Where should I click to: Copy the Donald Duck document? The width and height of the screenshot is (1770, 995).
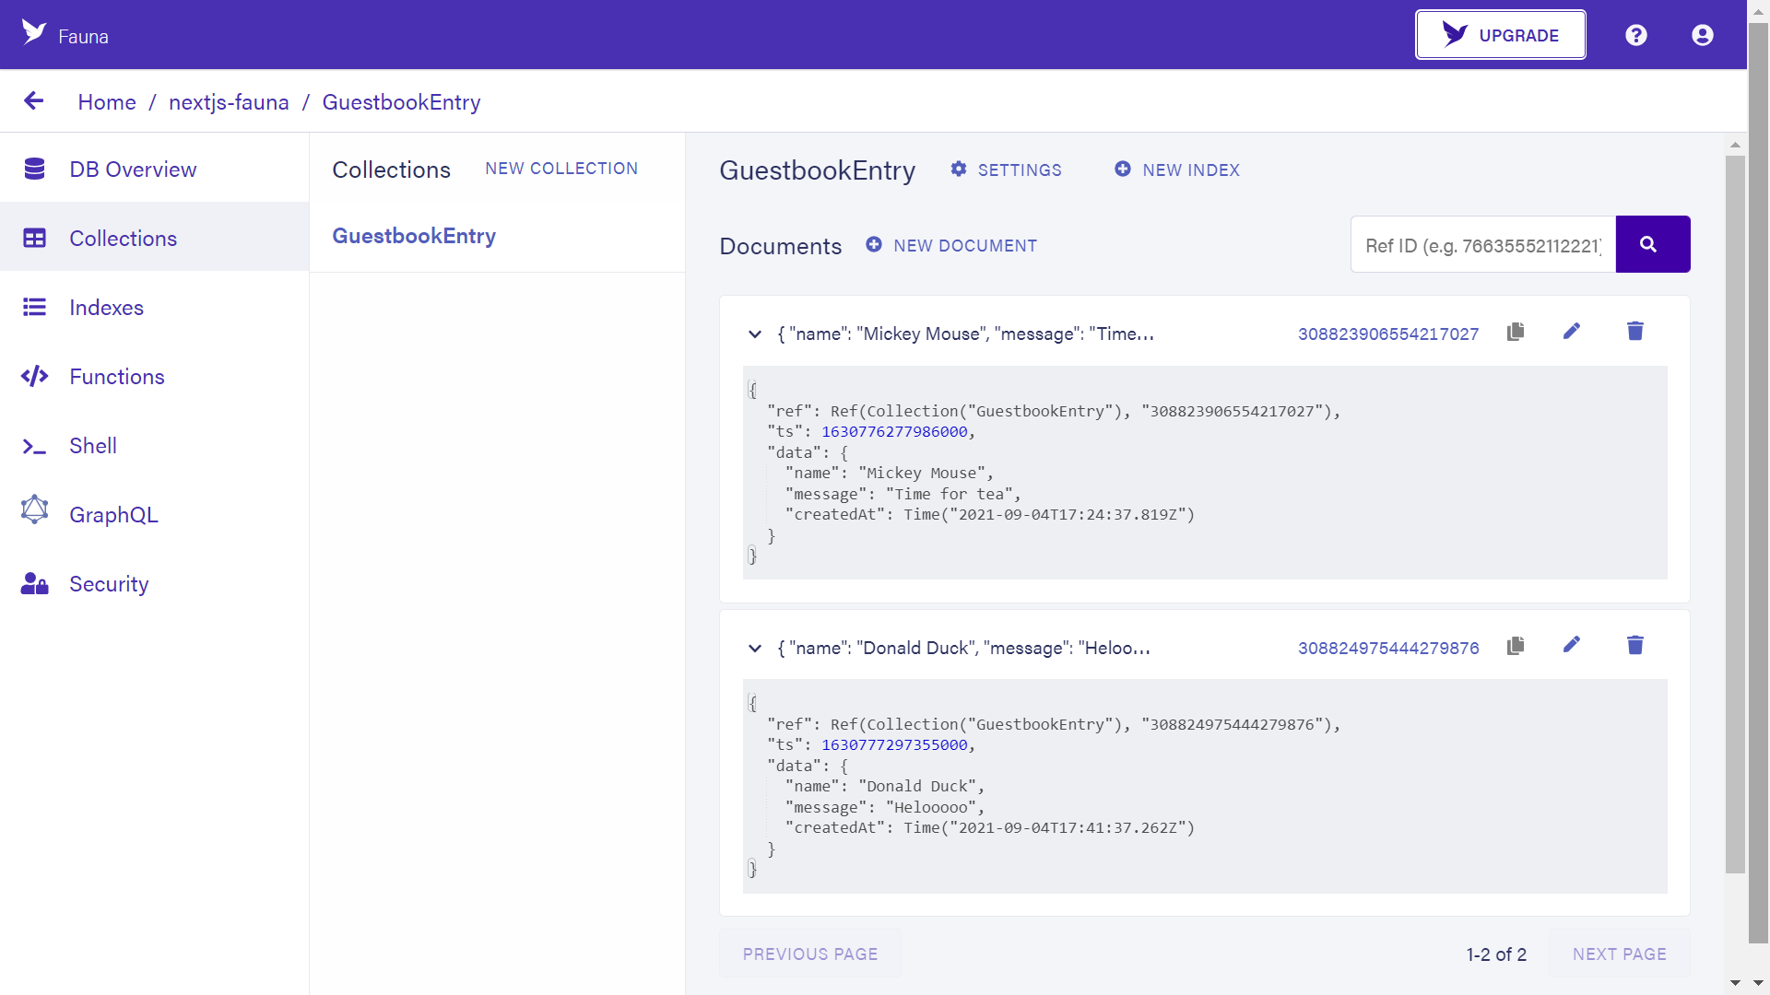point(1516,646)
